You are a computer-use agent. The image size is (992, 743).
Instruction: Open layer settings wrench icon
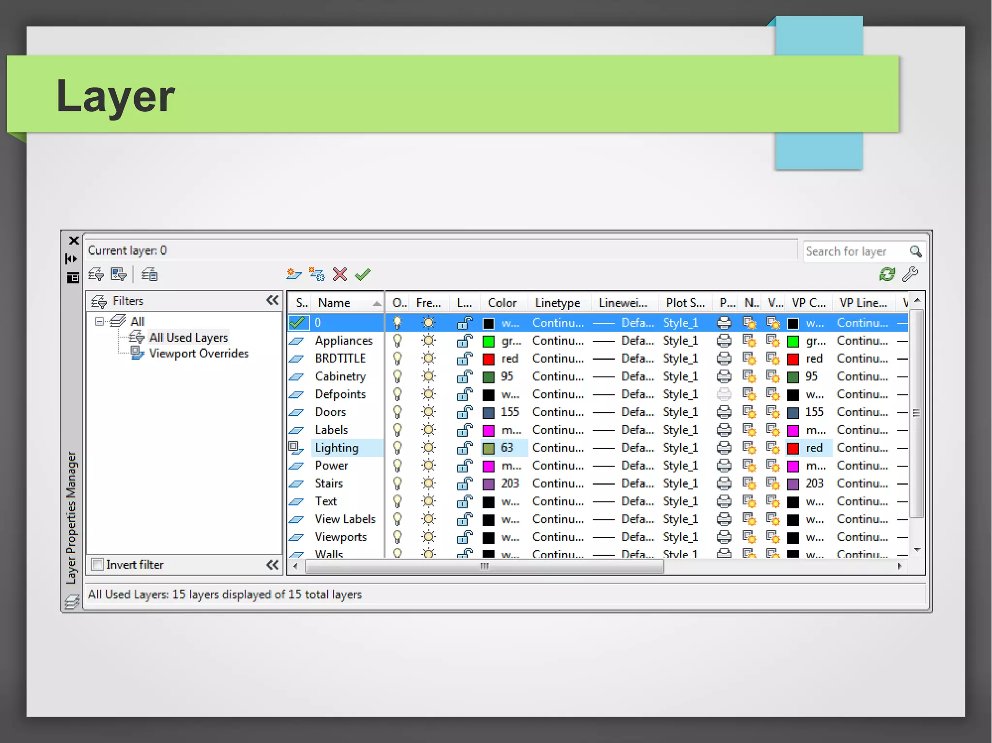pos(910,274)
